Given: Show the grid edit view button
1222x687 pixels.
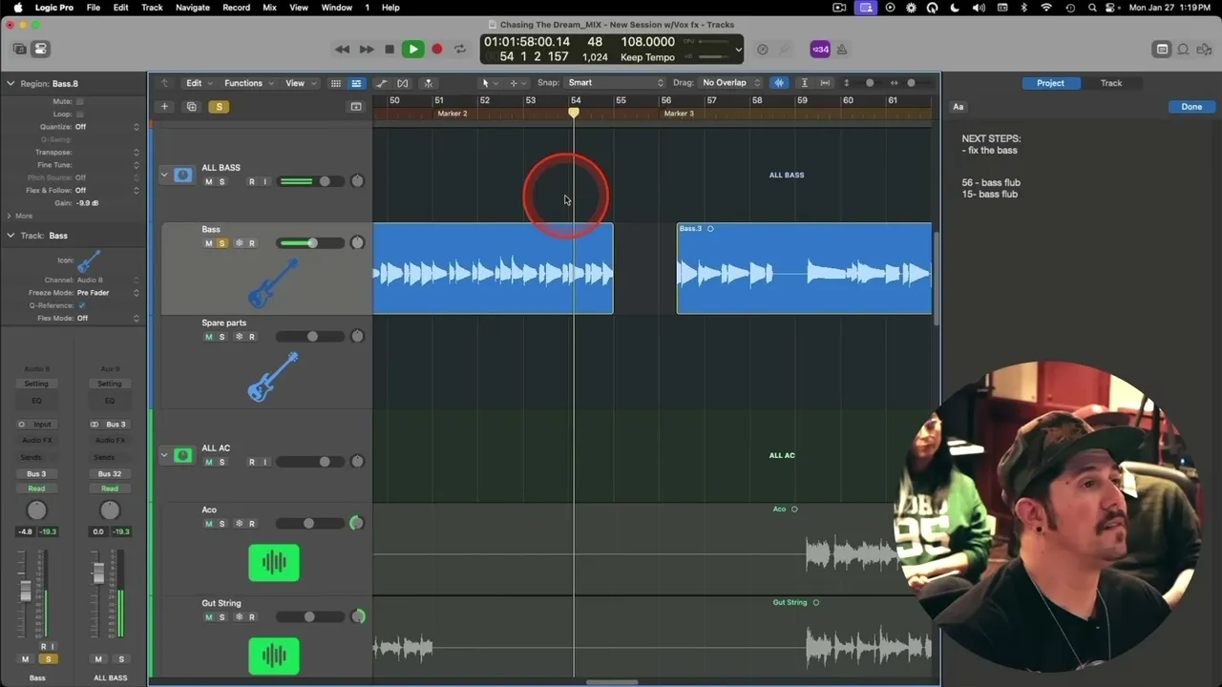Looking at the screenshot, I should (x=336, y=83).
